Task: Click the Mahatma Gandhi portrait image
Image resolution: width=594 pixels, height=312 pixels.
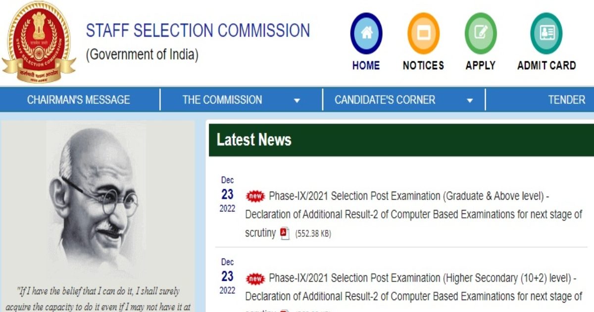Action: [x=97, y=198]
